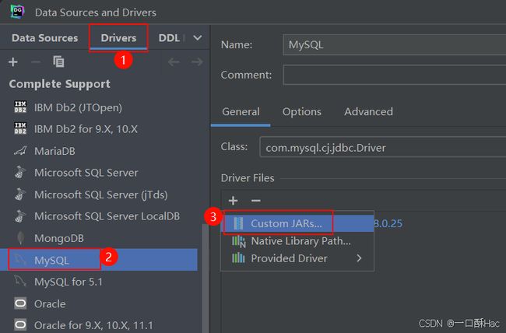Screen dimensions: 506x333
Task: Click Oracle for 9.X, 10.X, 11.1 icon
Action: (x=20, y=325)
